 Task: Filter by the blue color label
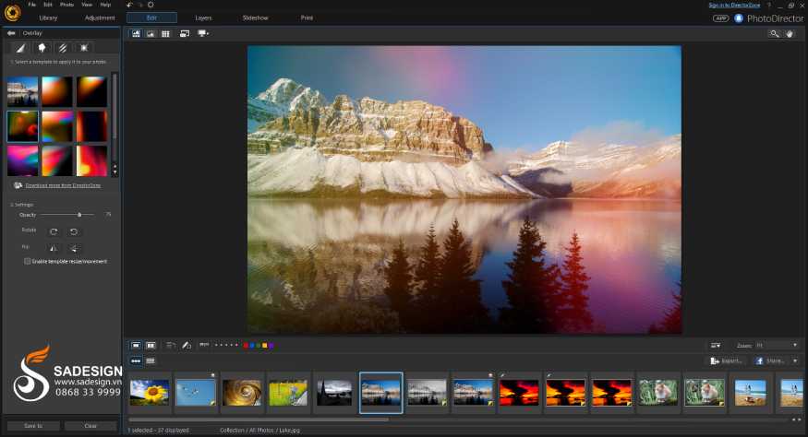[252, 346]
